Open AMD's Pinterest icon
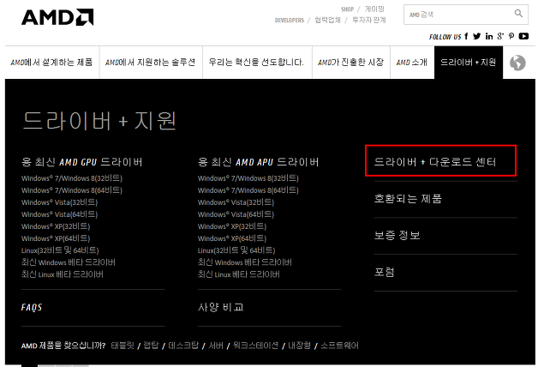Viewport: 538px width, 367px height. 511,36
